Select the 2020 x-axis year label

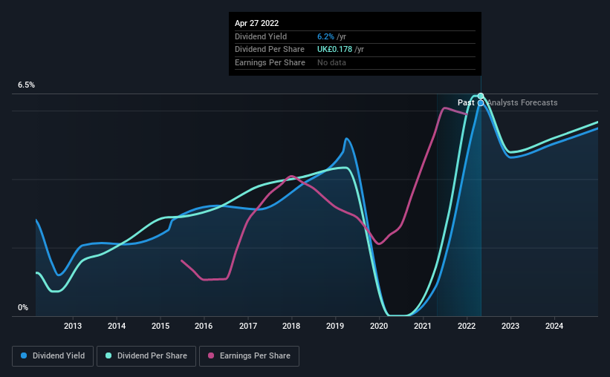pyautogui.click(x=380, y=326)
